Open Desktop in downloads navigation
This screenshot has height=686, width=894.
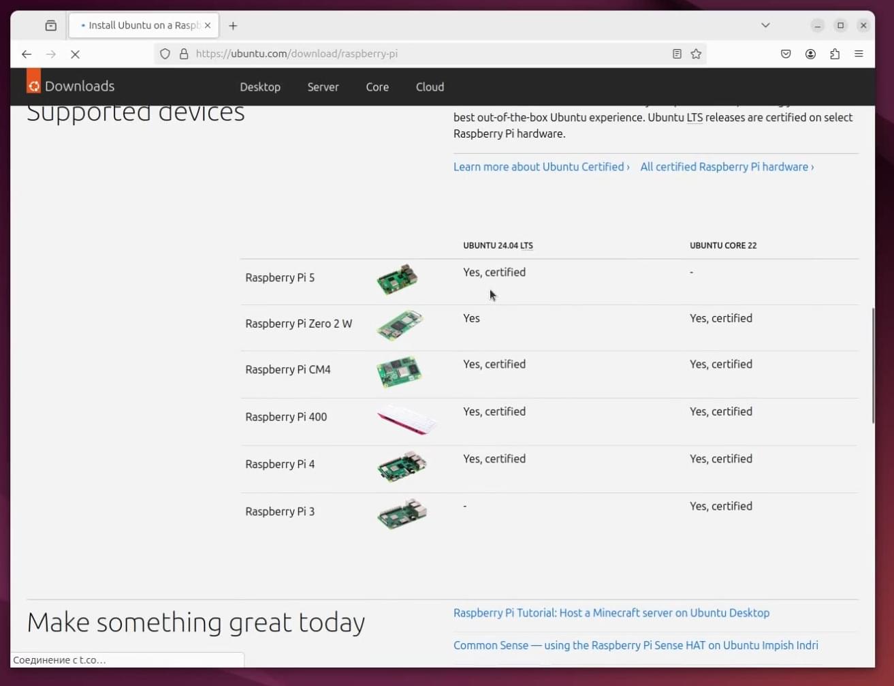tap(260, 87)
